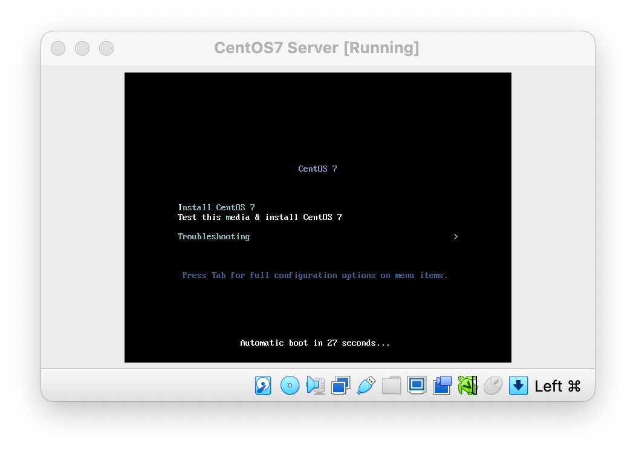Click the Left ⌘ host key label
The height and width of the screenshot is (452, 636).
pos(558,386)
